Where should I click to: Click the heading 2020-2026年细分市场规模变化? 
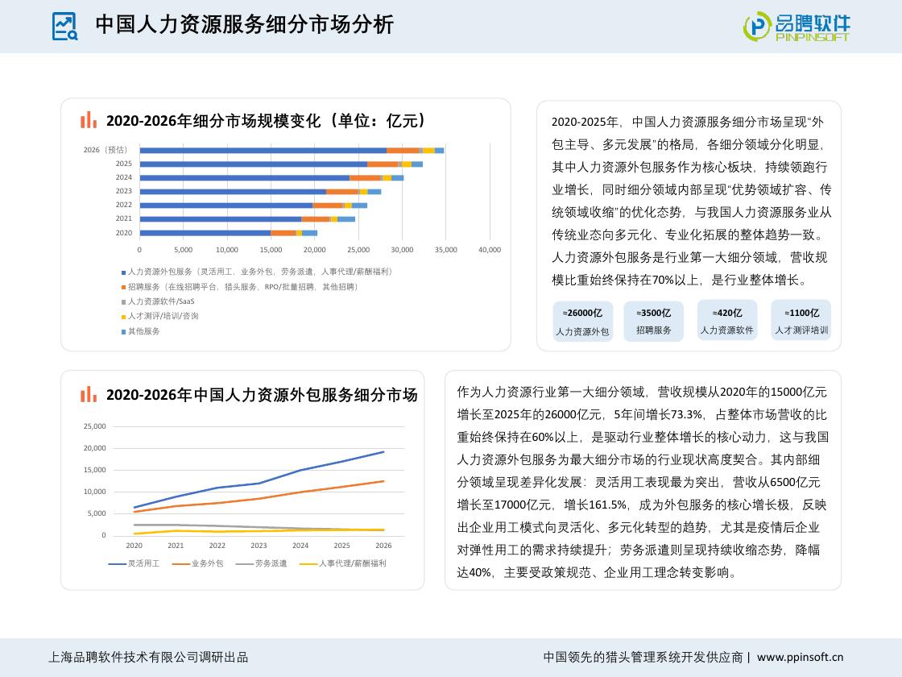point(266,120)
